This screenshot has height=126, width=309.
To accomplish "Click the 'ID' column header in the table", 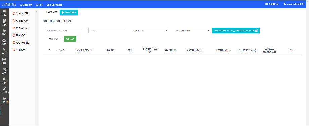I will tap(49, 50).
